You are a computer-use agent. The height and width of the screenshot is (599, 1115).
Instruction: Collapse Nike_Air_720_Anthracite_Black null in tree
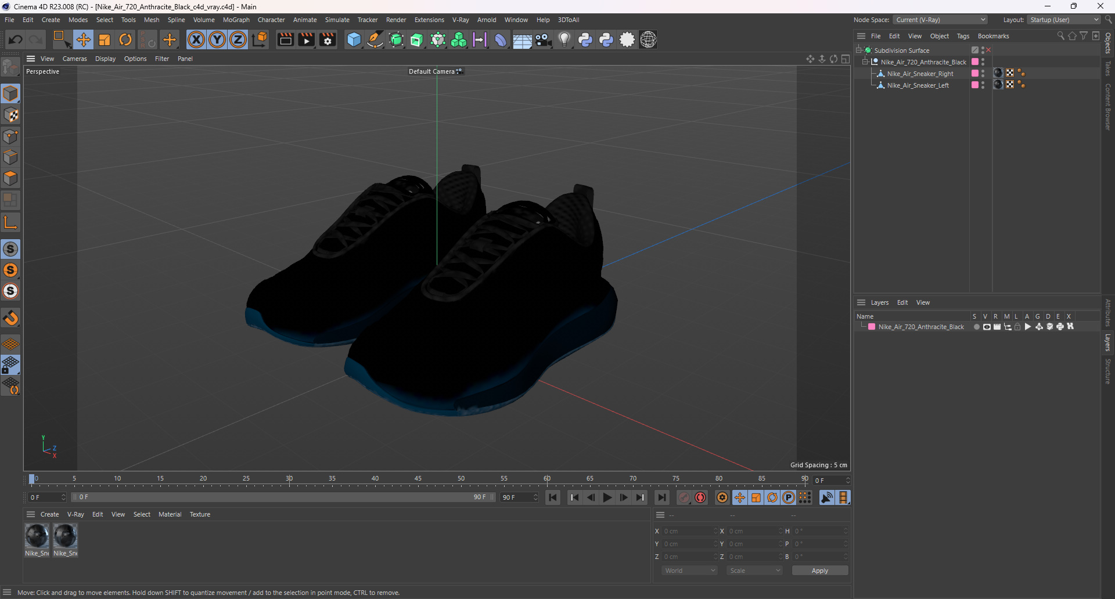pos(865,62)
